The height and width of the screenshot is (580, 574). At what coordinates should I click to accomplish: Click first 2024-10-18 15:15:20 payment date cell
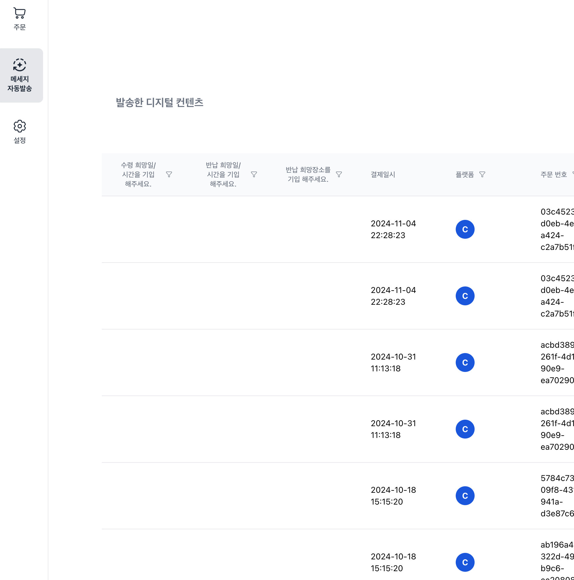click(393, 496)
